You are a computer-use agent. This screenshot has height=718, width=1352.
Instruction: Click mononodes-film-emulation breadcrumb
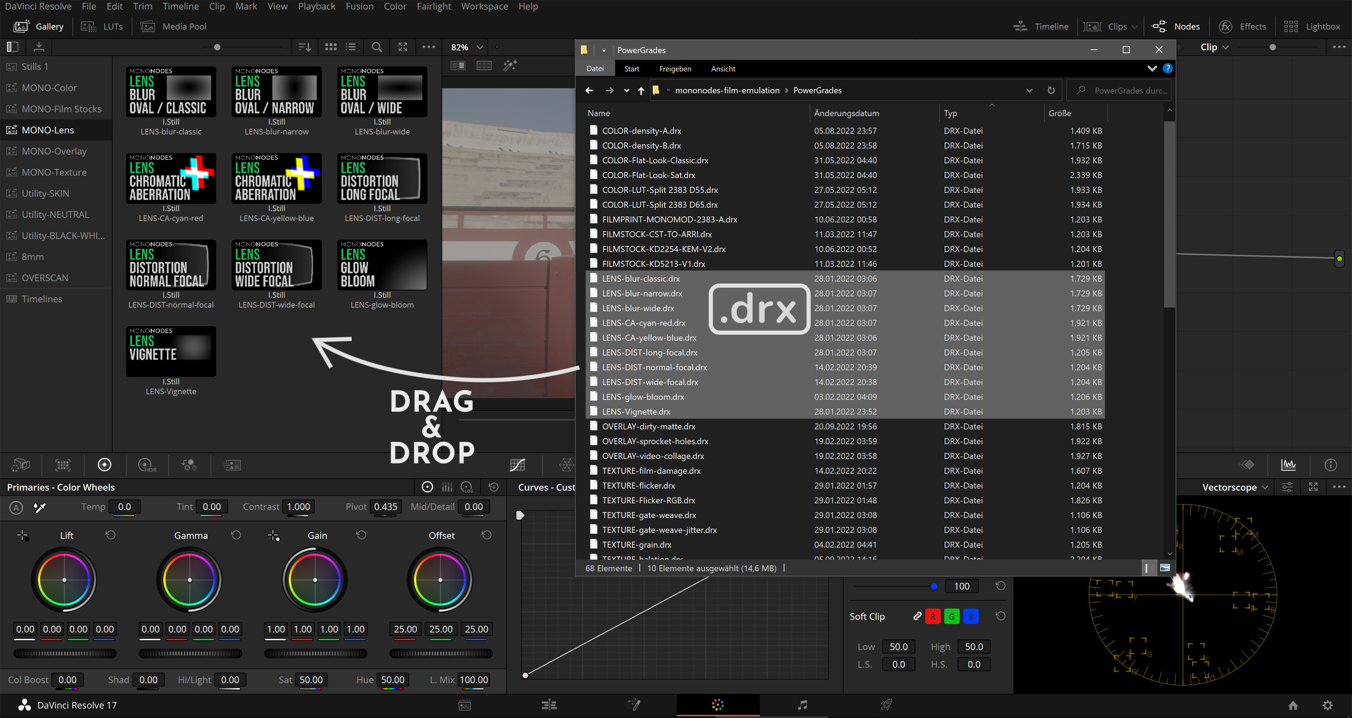(x=727, y=90)
